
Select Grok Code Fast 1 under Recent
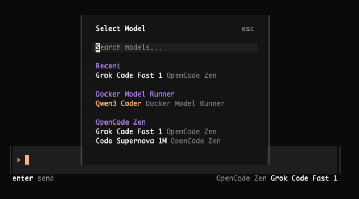(129, 76)
